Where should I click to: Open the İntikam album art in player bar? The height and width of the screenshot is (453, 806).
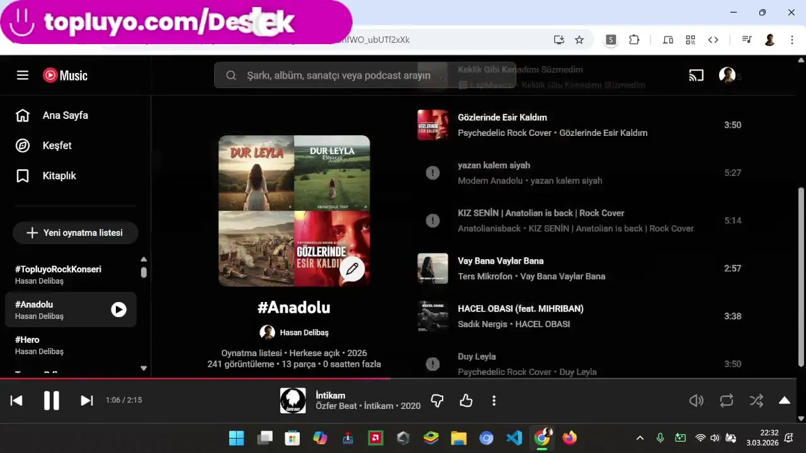pos(293,400)
